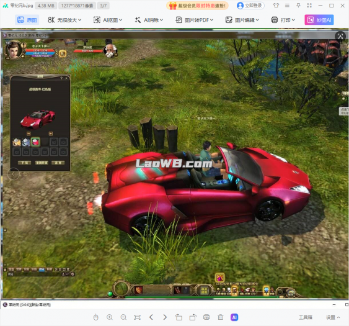This screenshot has width=349, height=326.
Task: Open the 工具箱 toolbox
Action: (x=306, y=317)
